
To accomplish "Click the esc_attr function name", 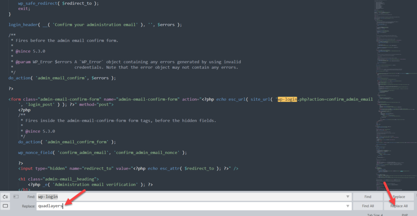I will pyautogui.click(x=170, y=168).
